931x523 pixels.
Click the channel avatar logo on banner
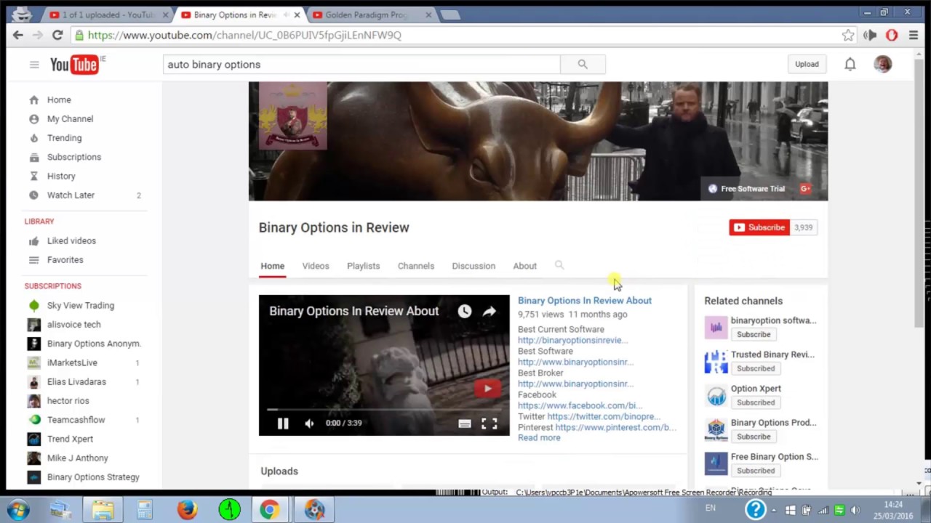[292, 115]
